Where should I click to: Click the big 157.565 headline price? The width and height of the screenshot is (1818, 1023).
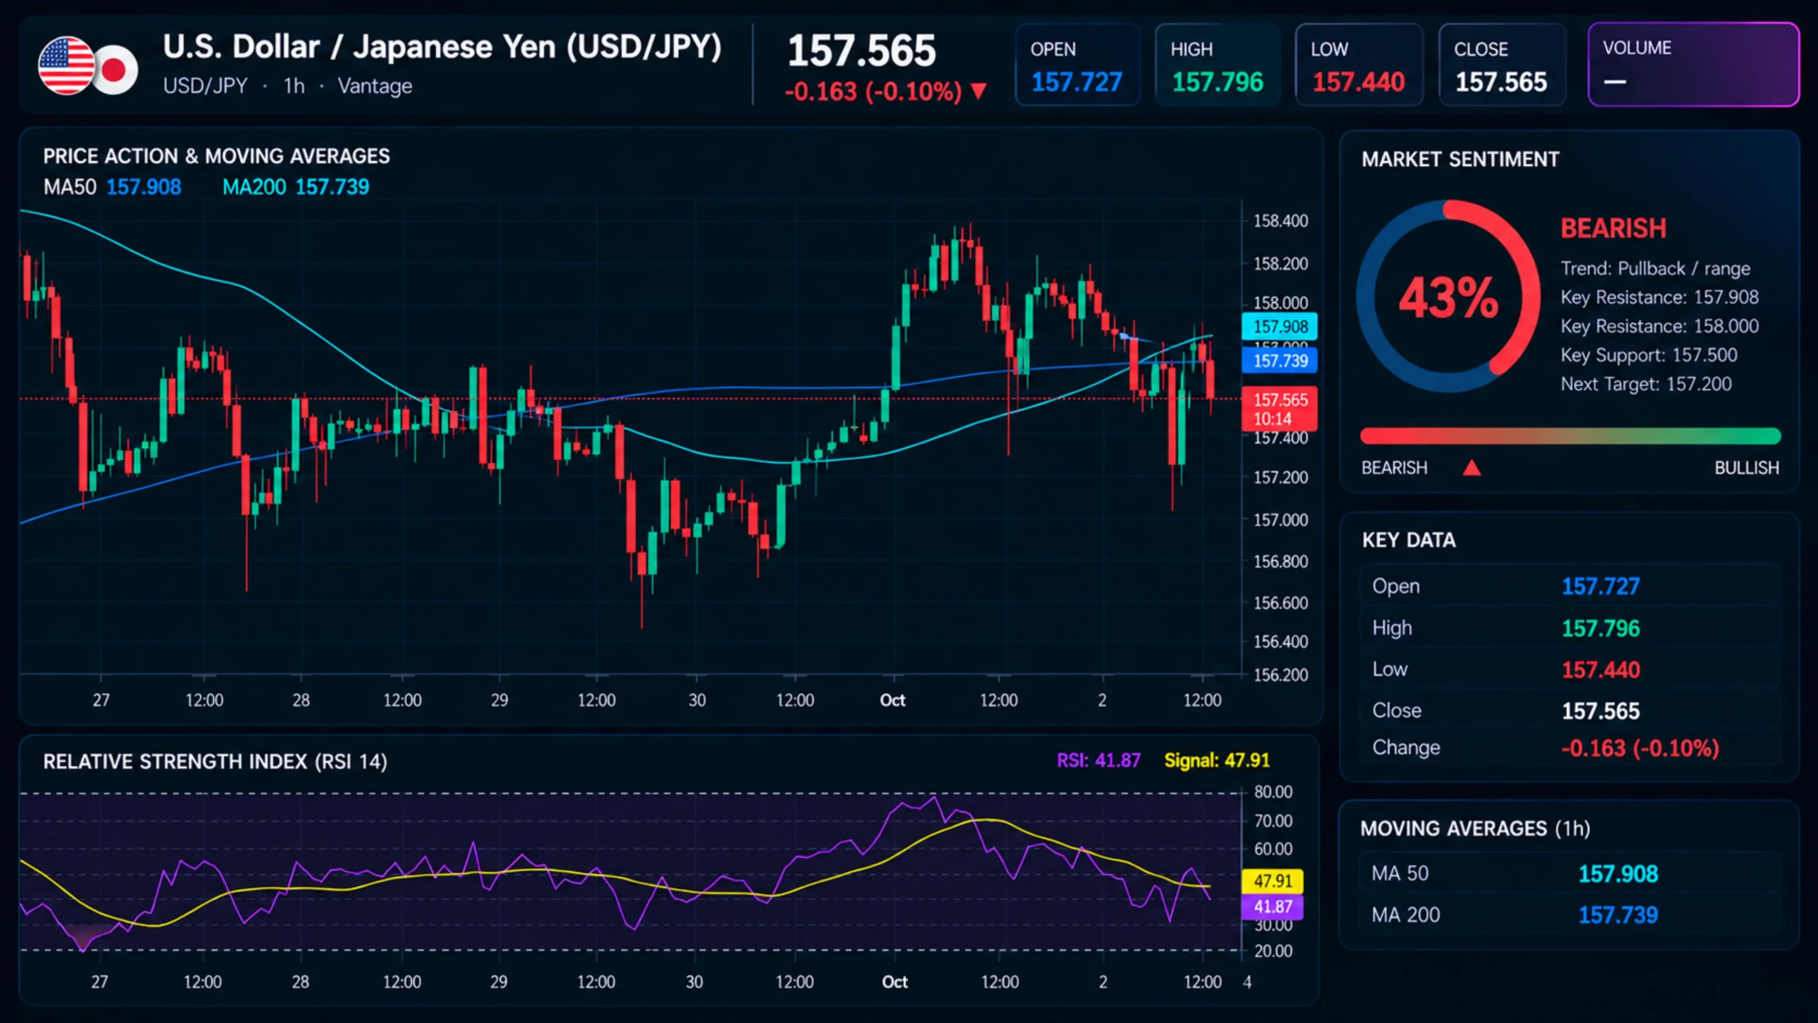click(861, 51)
